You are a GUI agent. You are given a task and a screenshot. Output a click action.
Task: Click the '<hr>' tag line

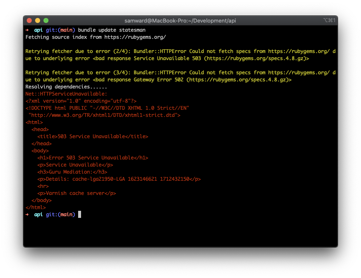pos(43,187)
